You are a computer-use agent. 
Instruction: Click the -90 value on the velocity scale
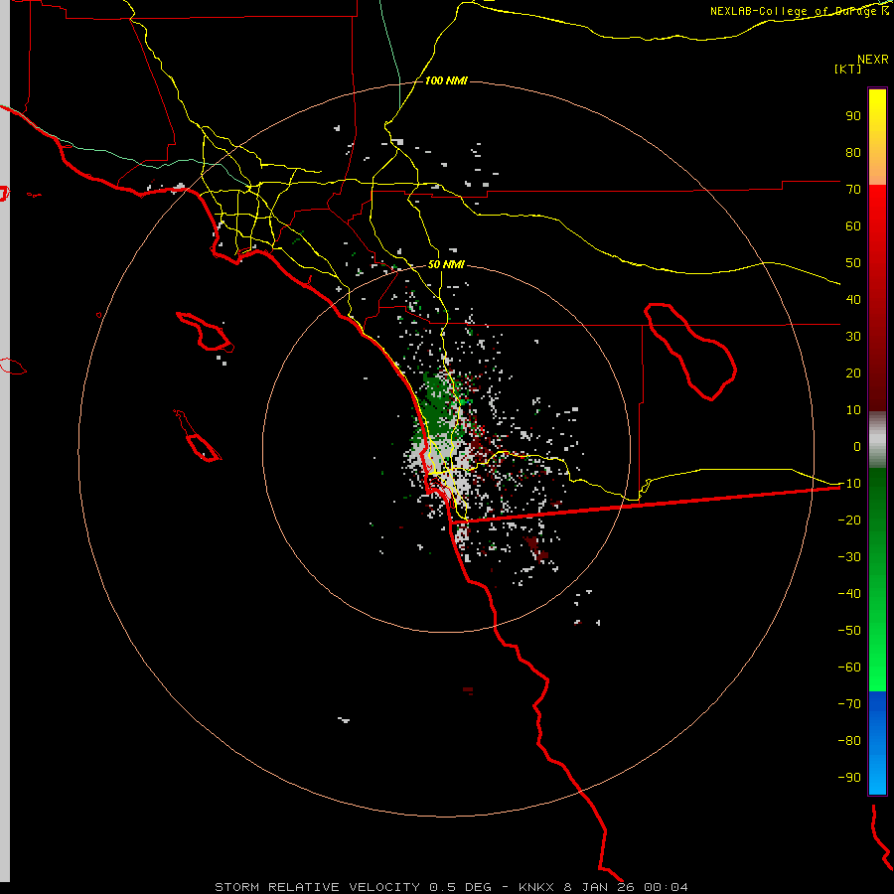click(x=849, y=778)
